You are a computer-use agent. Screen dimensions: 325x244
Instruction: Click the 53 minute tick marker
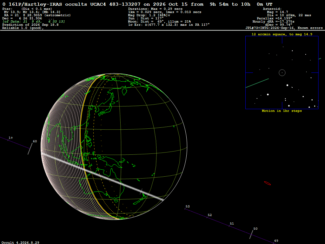[185, 208]
